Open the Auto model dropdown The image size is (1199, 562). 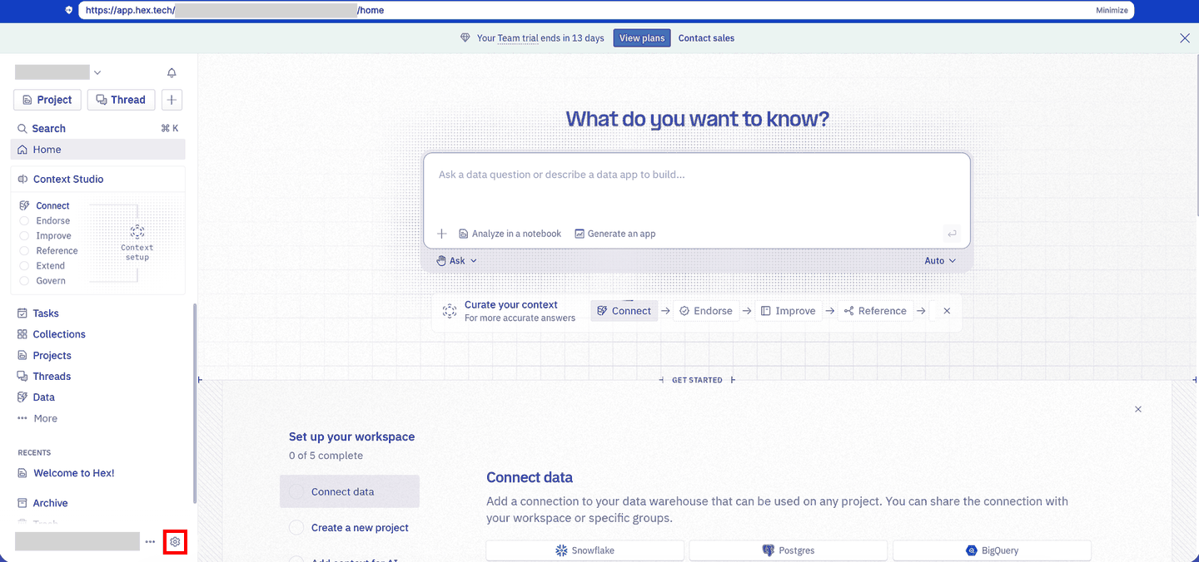(x=940, y=261)
